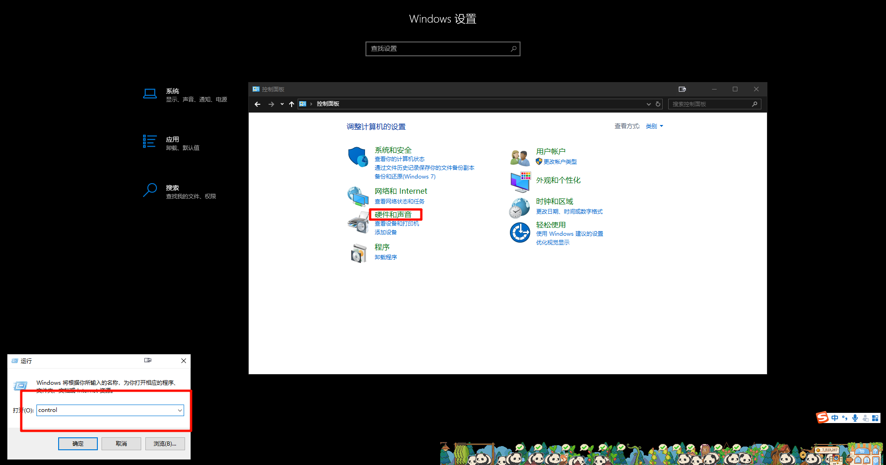886x465 pixels.
Task: Click the Run dialog control text field
Action: coord(110,410)
